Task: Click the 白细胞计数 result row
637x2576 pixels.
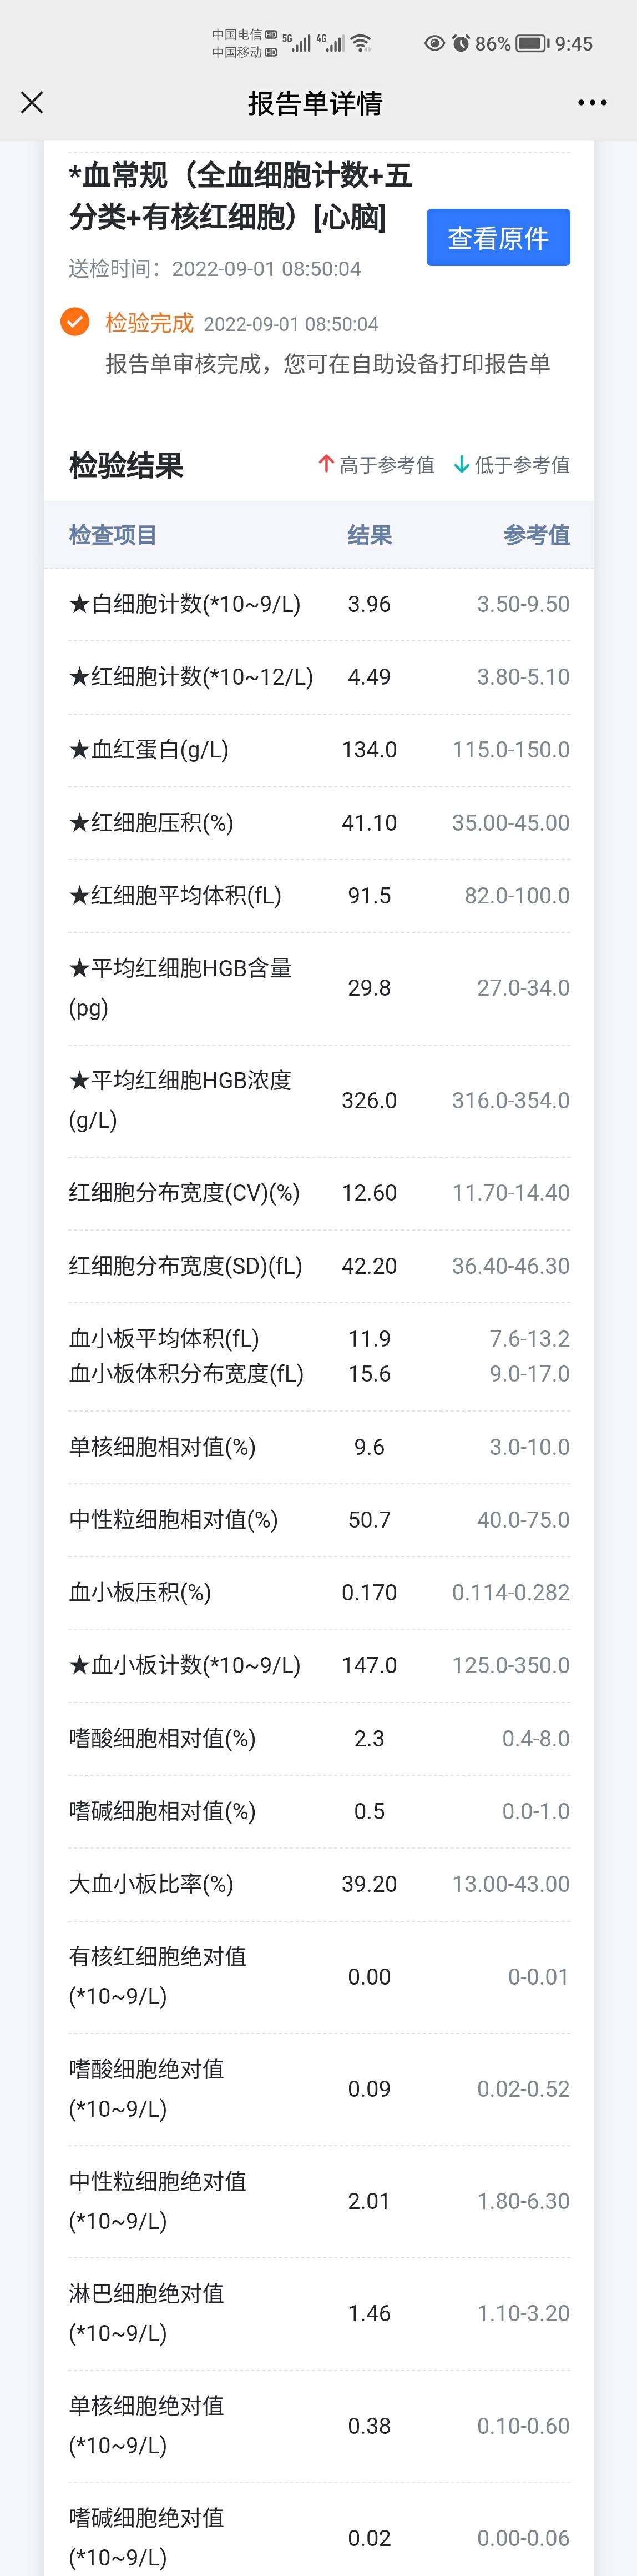Action: pyautogui.click(x=300, y=604)
